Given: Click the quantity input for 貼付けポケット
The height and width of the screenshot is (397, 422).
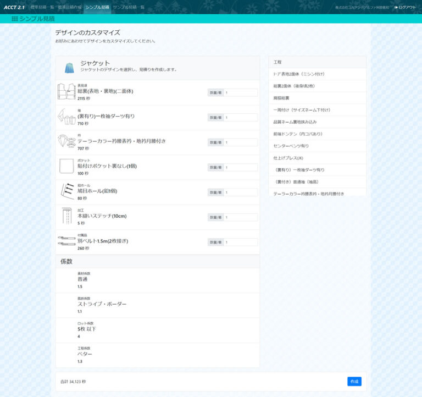Looking at the screenshot, I should click(240, 167).
